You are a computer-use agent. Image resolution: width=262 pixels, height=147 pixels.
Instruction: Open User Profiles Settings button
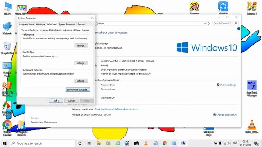point(81,63)
